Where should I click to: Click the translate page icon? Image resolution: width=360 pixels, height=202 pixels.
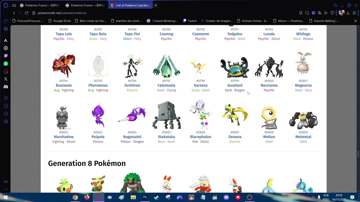pyautogui.click(x=319, y=13)
